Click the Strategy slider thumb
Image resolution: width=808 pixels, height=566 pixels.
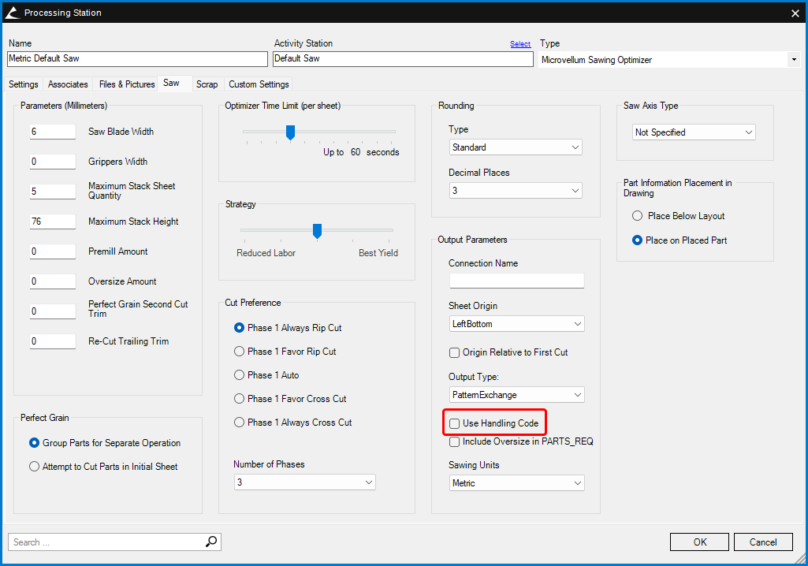pyautogui.click(x=317, y=231)
